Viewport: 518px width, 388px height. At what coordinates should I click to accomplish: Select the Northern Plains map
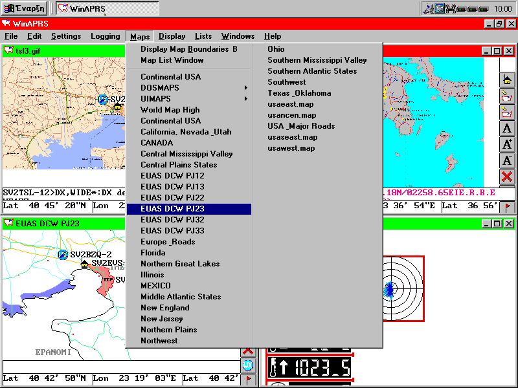189,330
